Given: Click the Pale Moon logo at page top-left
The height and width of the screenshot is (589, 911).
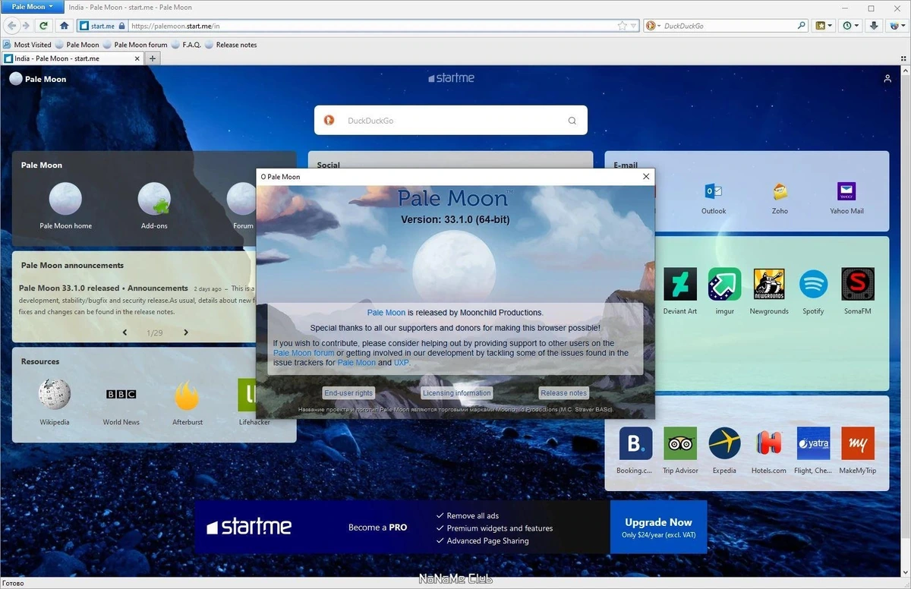Looking at the screenshot, I should (x=37, y=79).
